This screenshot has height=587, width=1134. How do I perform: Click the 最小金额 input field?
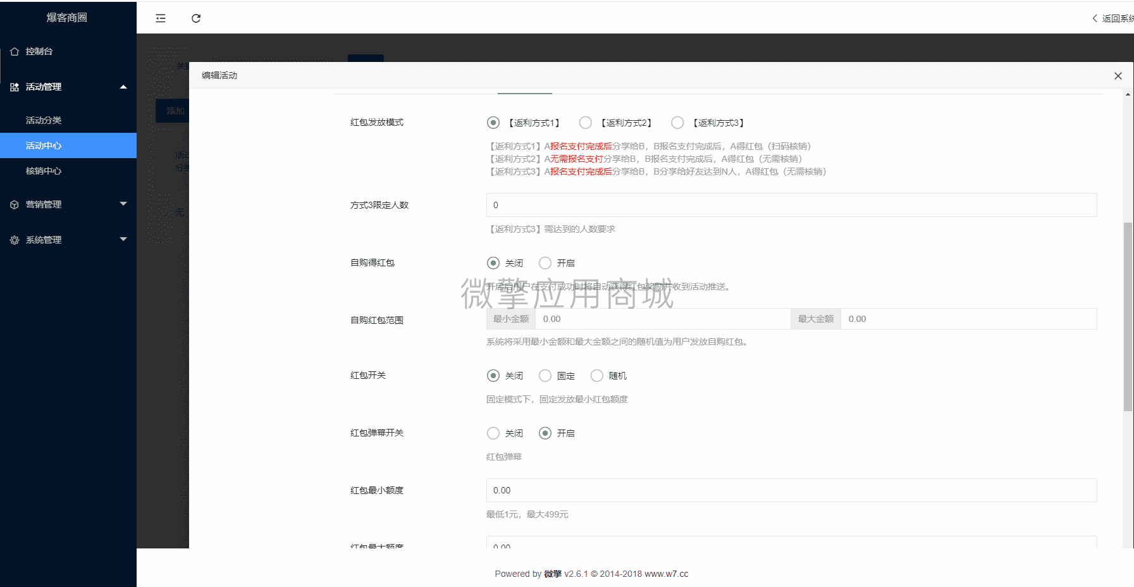click(x=663, y=319)
